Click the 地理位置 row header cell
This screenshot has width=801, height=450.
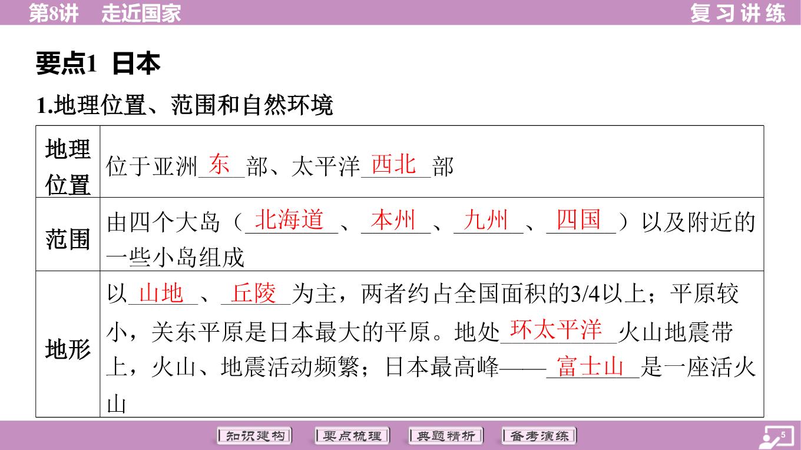pos(68,166)
